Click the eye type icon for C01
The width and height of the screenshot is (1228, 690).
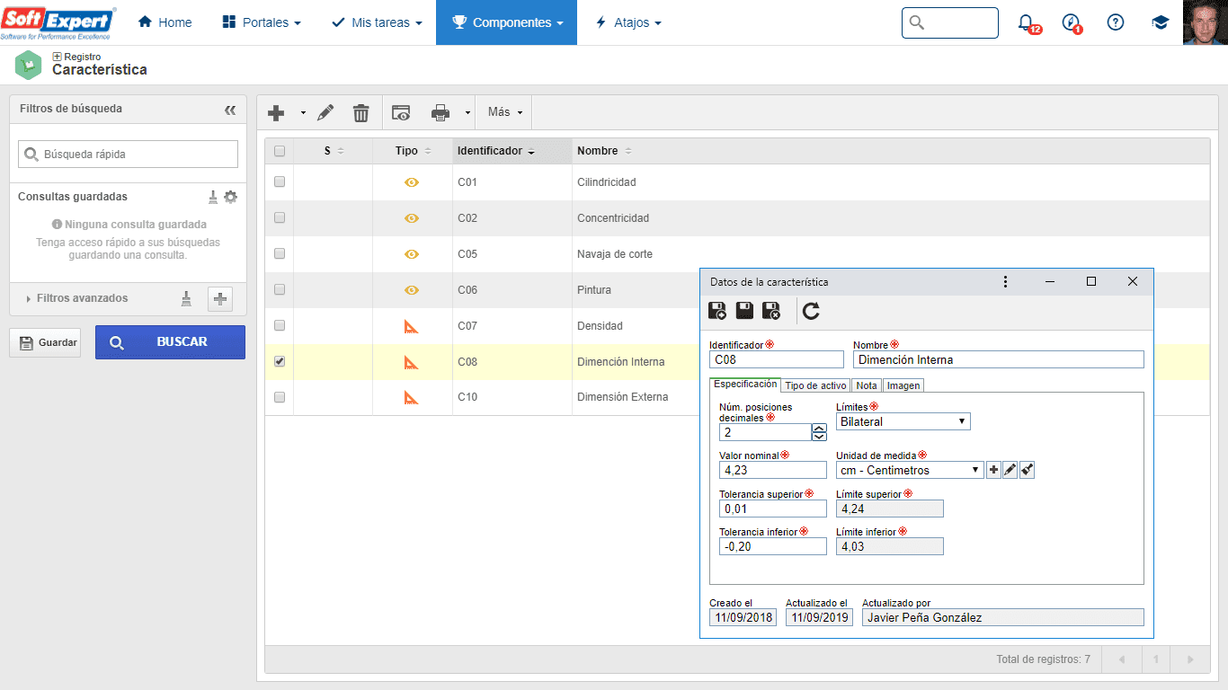tap(412, 182)
